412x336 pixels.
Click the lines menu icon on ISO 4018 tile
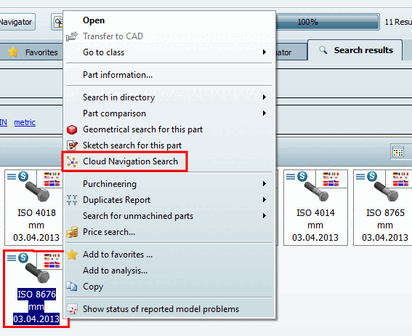pyautogui.click(x=12, y=177)
